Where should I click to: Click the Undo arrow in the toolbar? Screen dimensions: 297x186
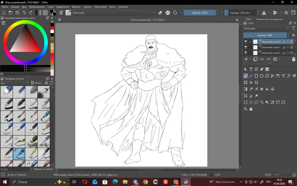click(x=24, y=13)
